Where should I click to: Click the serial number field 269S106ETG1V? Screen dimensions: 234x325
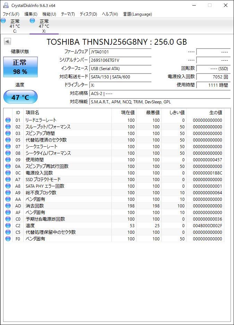click(120, 60)
